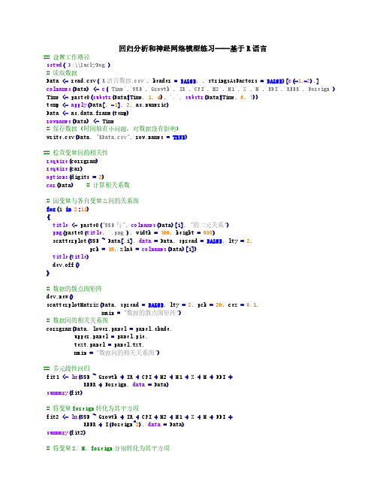Viewport: 377px width, 488px height.
Task: Click the require(car) line
Action: (x=65, y=169)
